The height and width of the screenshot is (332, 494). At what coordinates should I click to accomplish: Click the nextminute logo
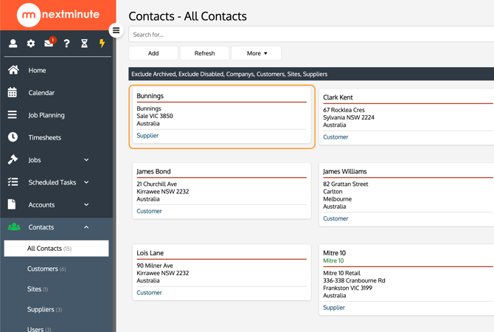58,15
